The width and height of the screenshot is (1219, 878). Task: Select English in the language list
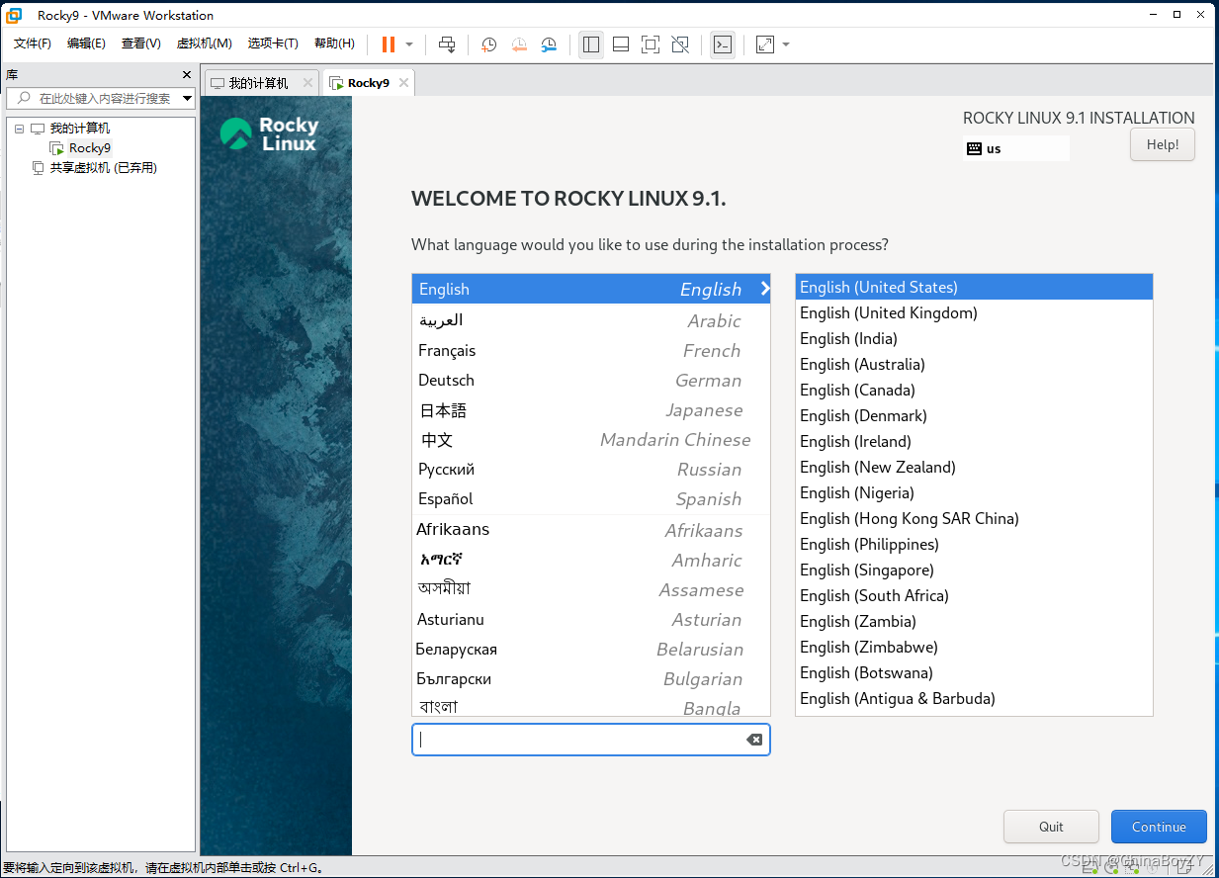tap(591, 289)
